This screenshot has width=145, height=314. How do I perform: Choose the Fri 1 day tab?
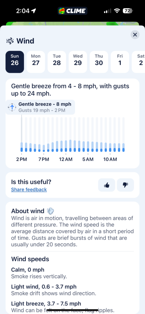click(x=120, y=62)
